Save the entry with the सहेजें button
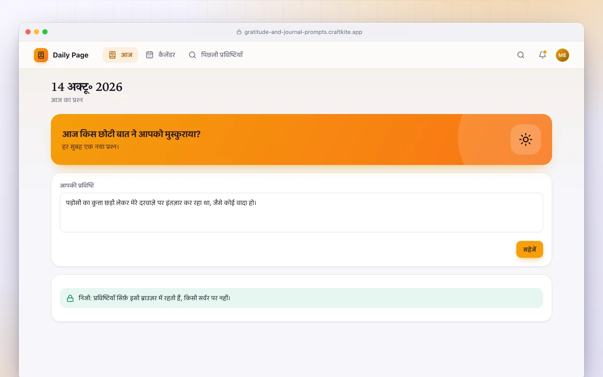 click(530, 249)
